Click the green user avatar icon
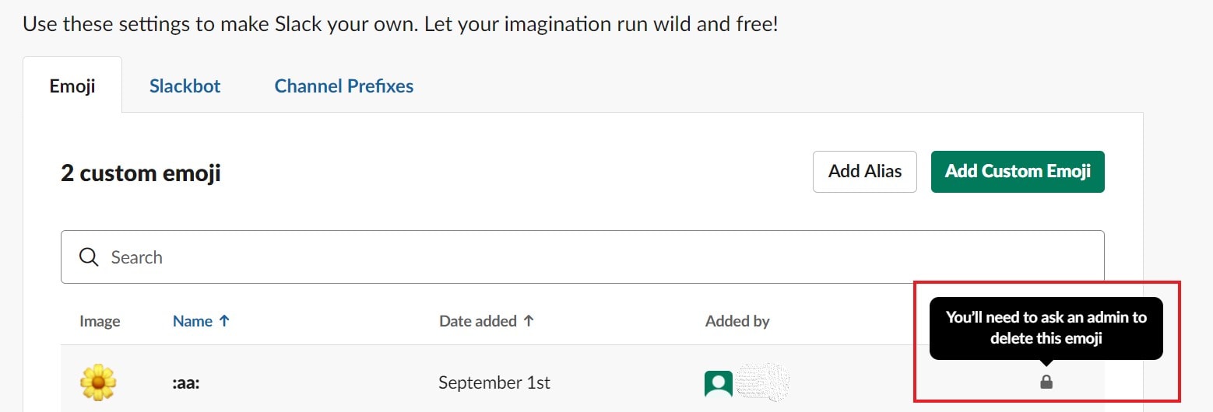1213x412 pixels. [719, 383]
